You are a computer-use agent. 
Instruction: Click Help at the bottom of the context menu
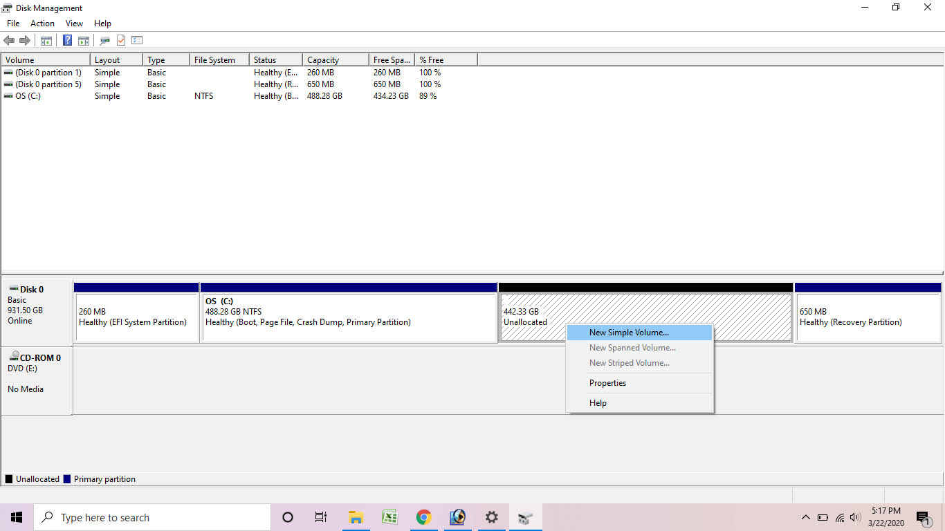pyautogui.click(x=598, y=402)
